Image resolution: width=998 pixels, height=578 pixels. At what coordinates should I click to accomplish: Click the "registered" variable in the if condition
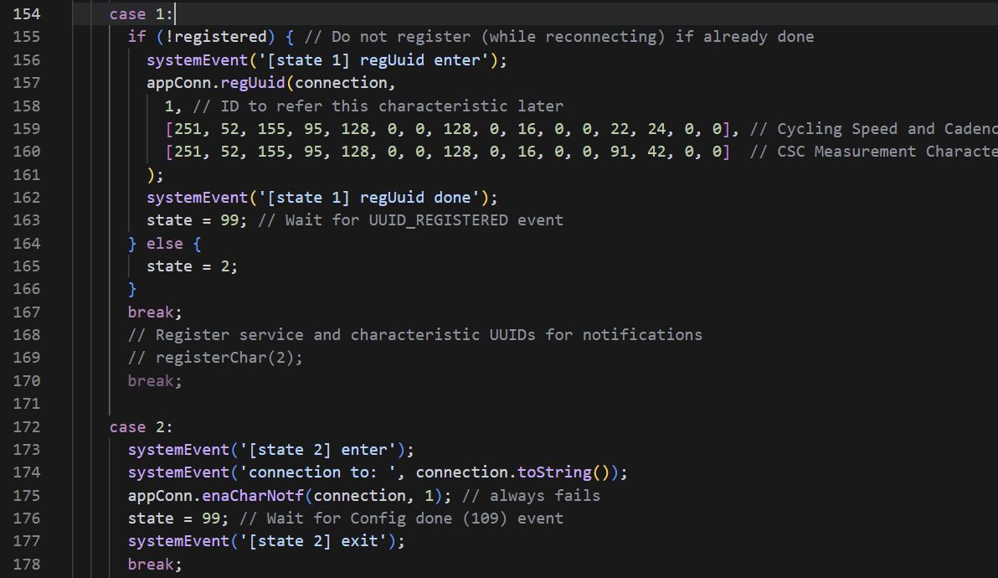(x=221, y=37)
